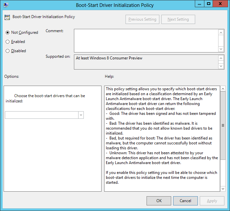Click the title bar system menu icon

(6, 5)
